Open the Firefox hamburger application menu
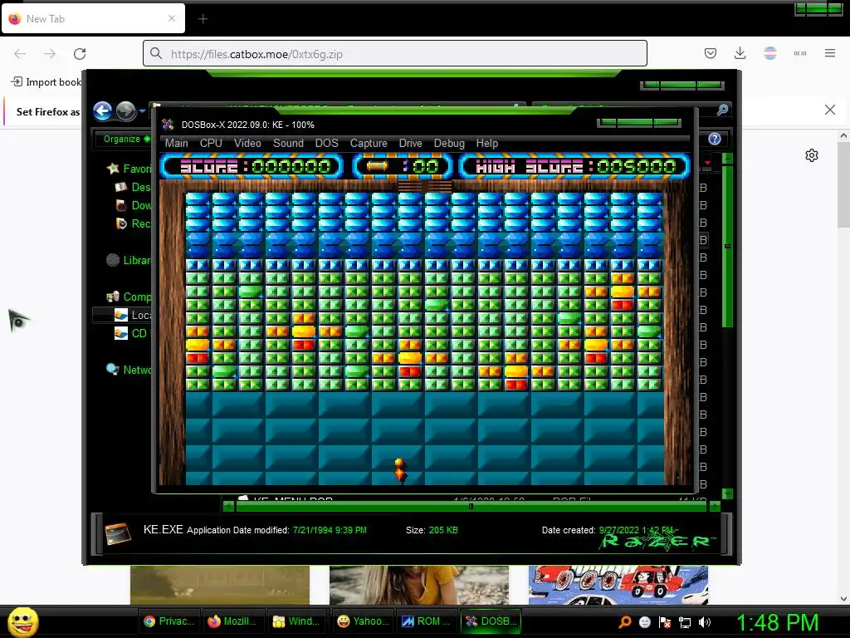 pyautogui.click(x=830, y=53)
